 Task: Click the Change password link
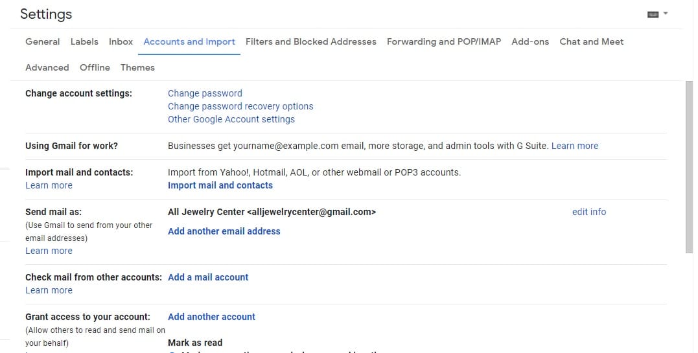(205, 93)
